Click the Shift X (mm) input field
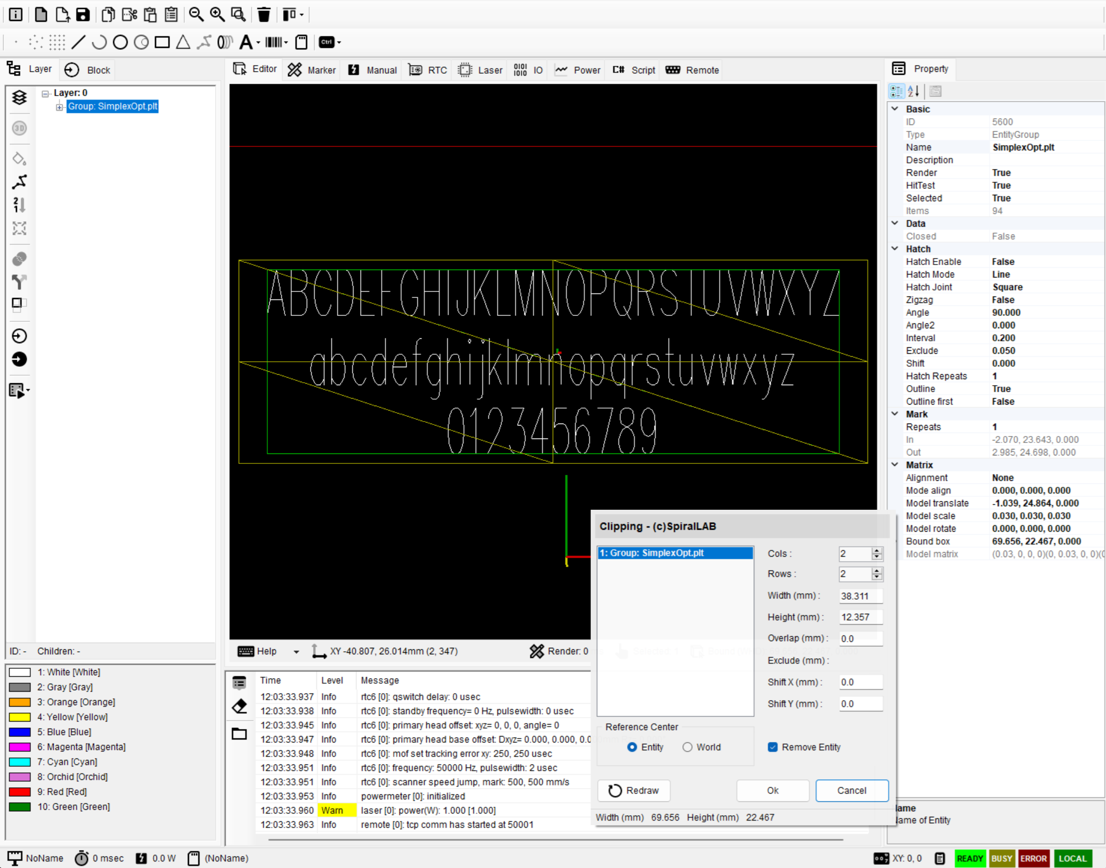The height and width of the screenshot is (868, 1106). pyautogui.click(x=860, y=682)
